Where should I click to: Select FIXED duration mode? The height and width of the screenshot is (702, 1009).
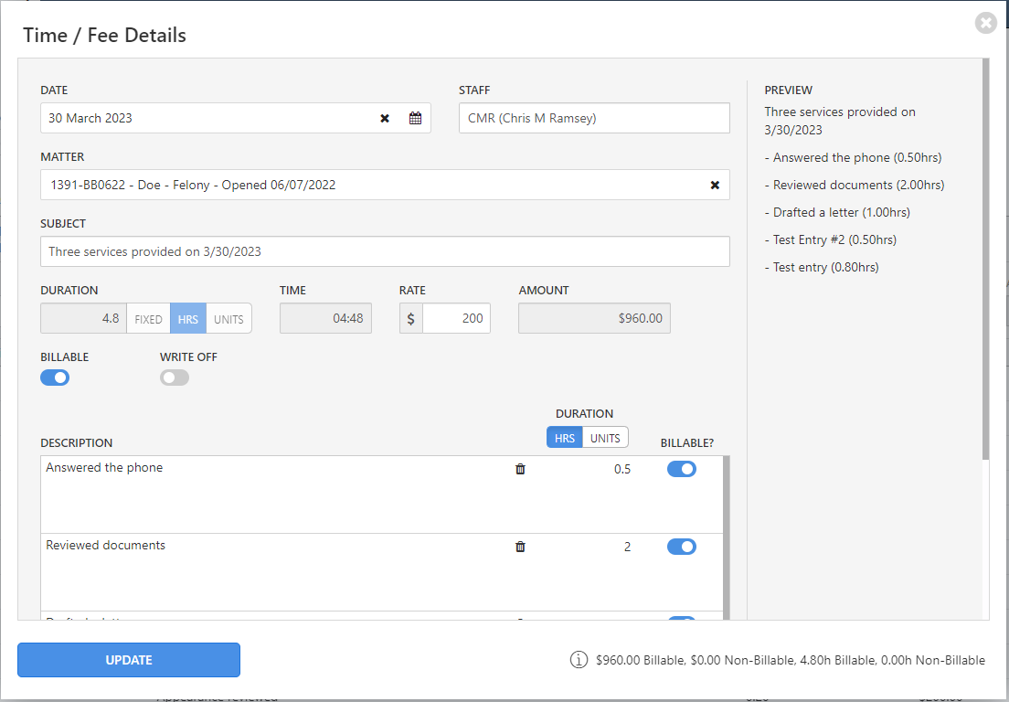pos(148,318)
